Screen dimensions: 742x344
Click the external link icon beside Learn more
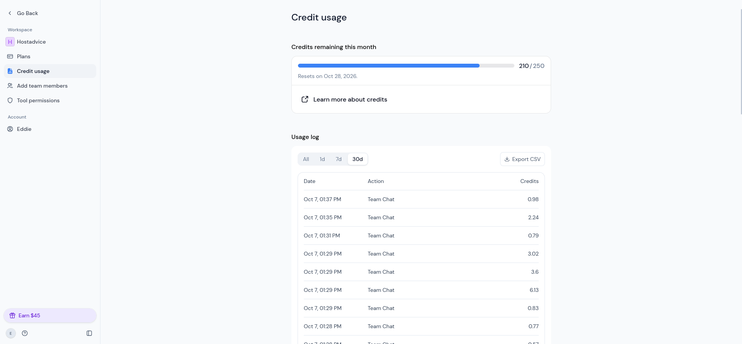click(x=305, y=99)
